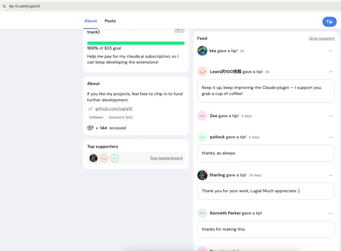
Task: Click the Lewis的100挑戰 supporter name
Action: tap(225, 72)
